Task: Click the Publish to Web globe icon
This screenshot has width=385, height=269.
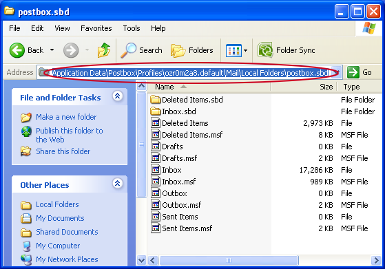Action: coord(26,131)
